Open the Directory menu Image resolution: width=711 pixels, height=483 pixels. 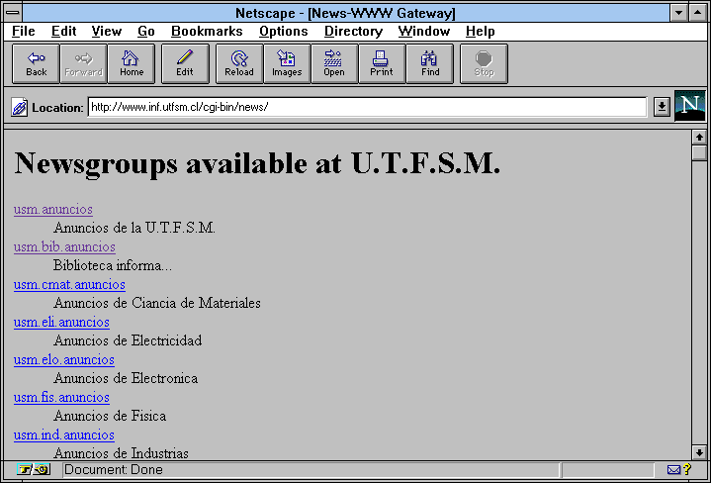(x=353, y=32)
